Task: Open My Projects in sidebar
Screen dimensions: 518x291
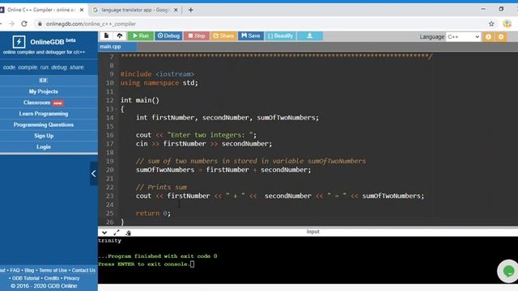Action: pyautogui.click(x=44, y=91)
